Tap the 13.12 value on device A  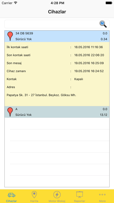pos(104,115)
